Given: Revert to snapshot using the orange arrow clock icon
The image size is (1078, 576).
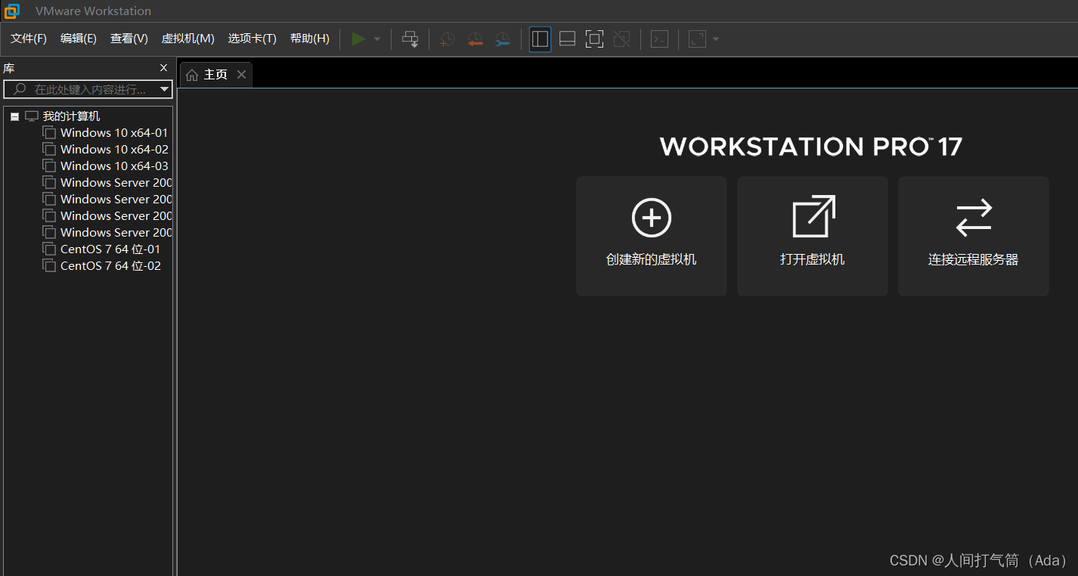Looking at the screenshot, I should point(475,39).
